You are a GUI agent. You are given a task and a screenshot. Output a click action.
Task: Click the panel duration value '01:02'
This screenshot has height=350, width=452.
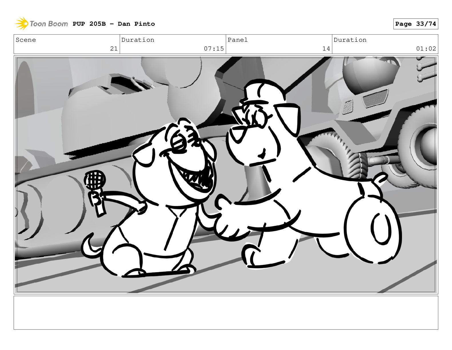[426, 49]
